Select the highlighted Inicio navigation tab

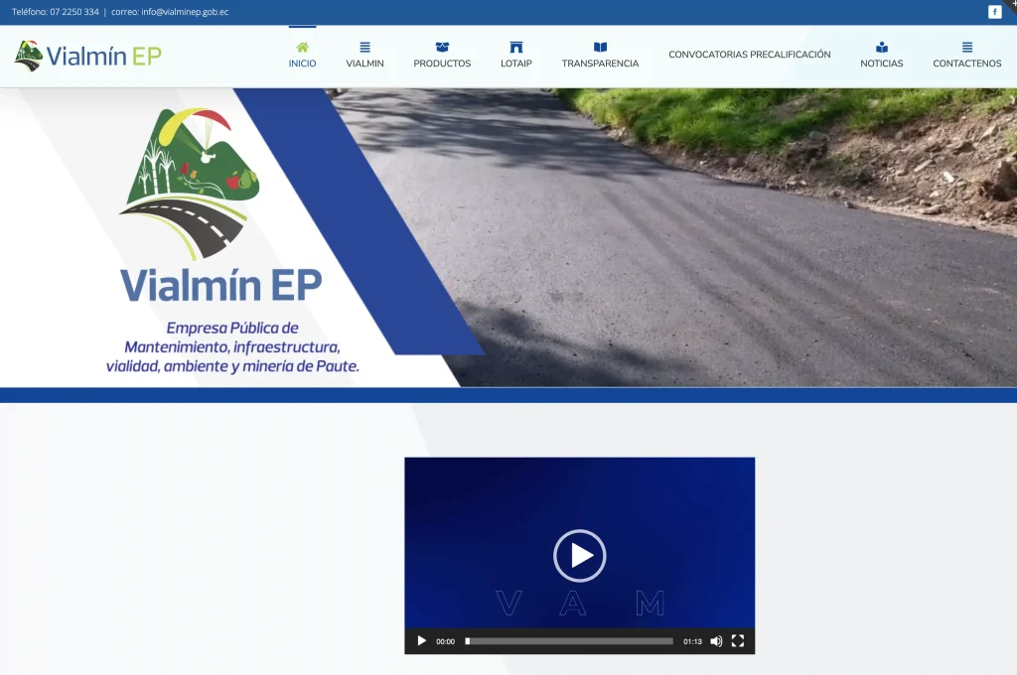pos(302,55)
